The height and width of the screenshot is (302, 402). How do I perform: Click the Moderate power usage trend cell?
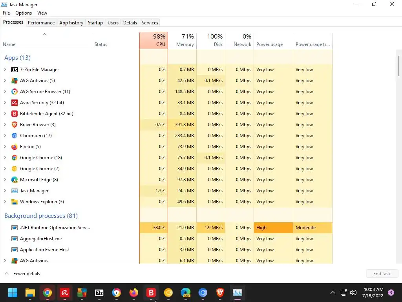312,228
